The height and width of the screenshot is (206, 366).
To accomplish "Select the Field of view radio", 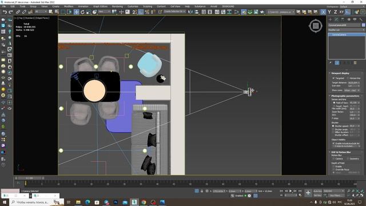I will [x=334, y=102].
